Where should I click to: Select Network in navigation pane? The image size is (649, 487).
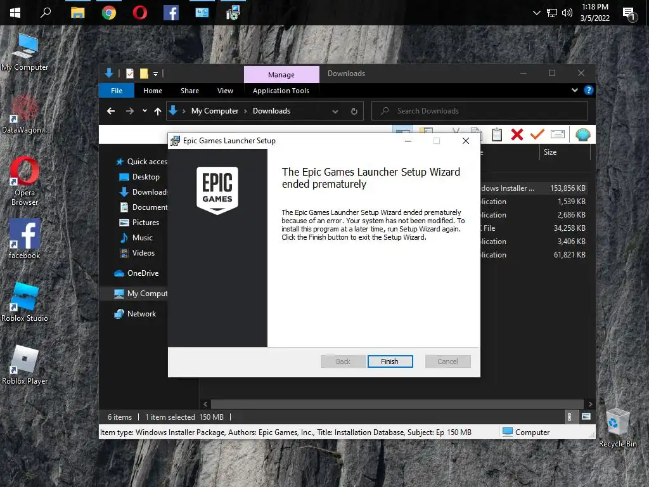136,314
